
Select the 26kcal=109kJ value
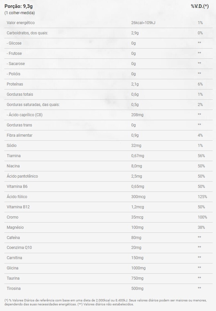tap(143, 23)
